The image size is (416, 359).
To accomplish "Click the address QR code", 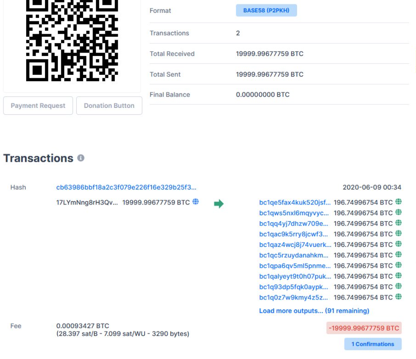I will coord(72,41).
